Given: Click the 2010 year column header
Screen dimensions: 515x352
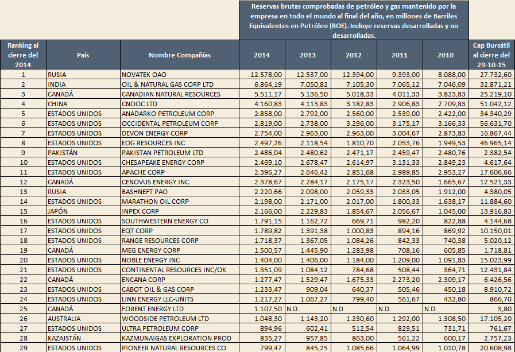Looking at the screenshot, I should [x=446, y=55].
